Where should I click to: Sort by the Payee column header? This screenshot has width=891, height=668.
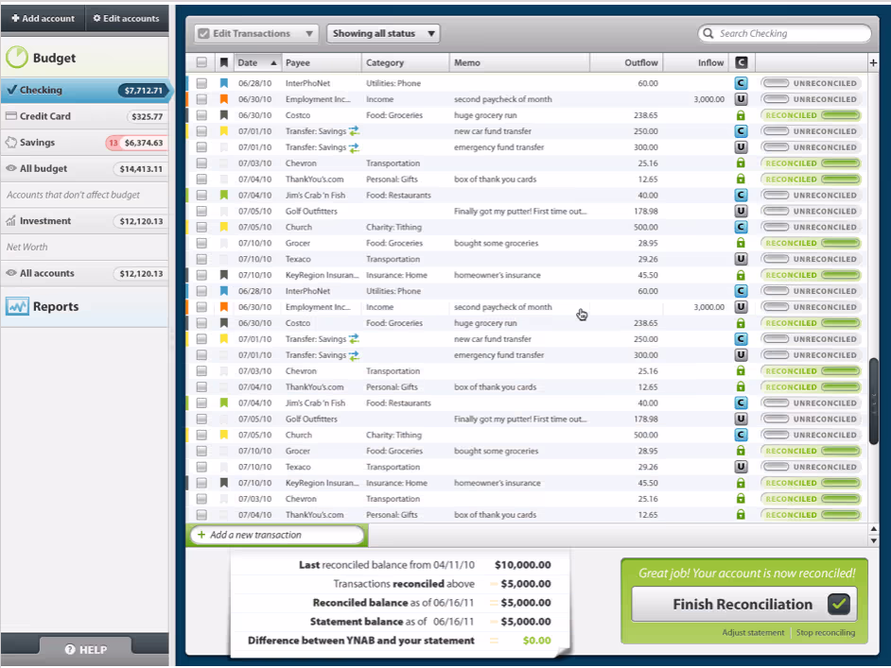[321, 62]
